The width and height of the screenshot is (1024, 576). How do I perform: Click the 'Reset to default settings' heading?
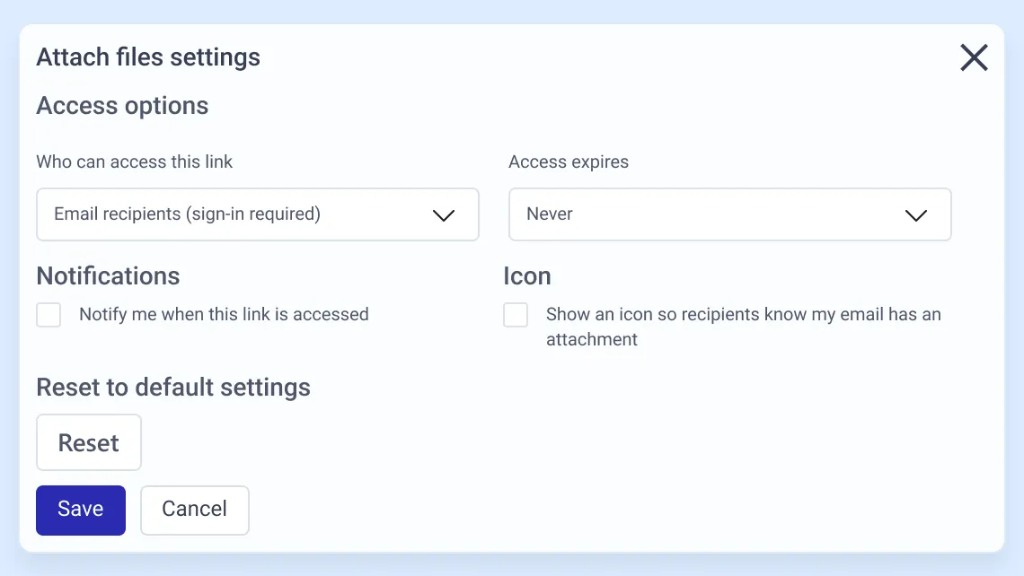[173, 388]
